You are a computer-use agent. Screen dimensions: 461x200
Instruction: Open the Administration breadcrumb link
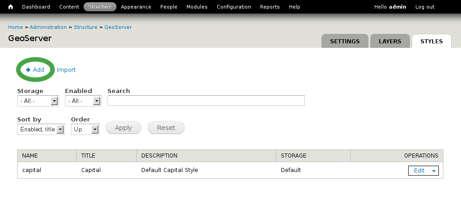coord(48,27)
